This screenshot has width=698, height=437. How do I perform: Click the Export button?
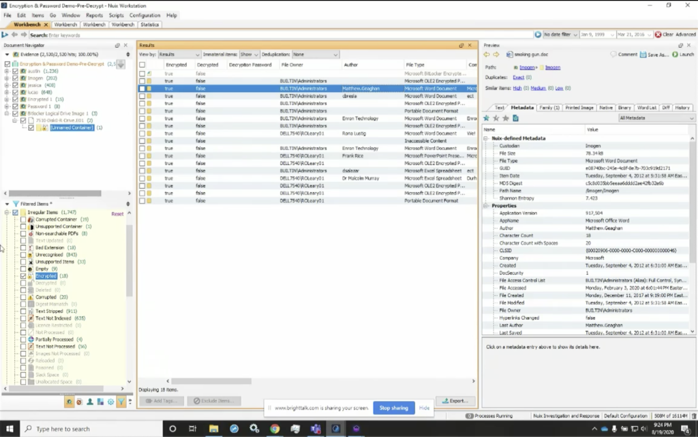[455, 401]
